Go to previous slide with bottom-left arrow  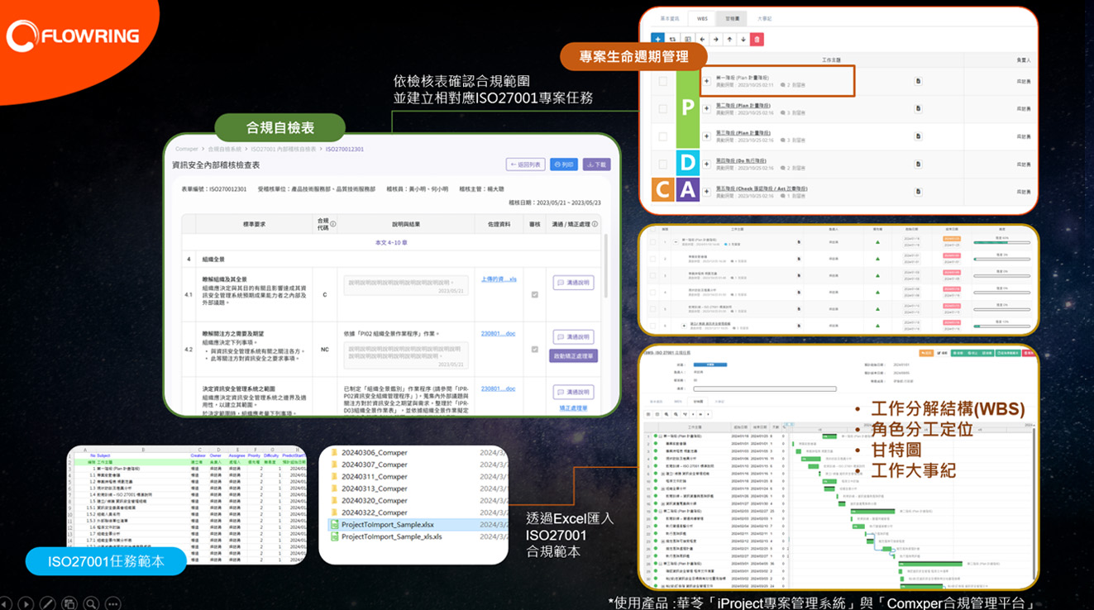click(x=7, y=603)
